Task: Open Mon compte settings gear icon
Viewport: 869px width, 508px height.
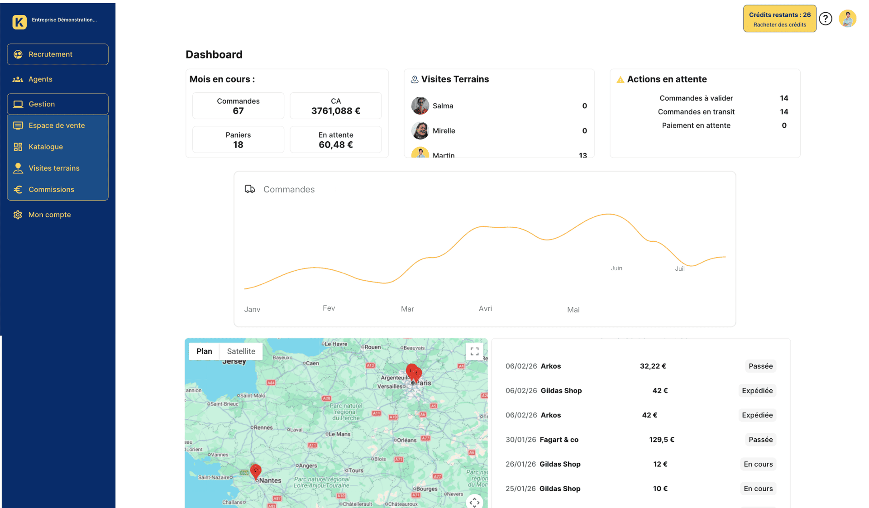Action: (18, 214)
